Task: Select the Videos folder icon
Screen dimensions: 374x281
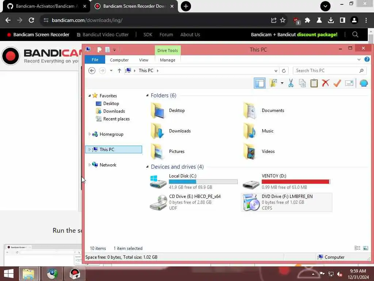Action: (250, 151)
